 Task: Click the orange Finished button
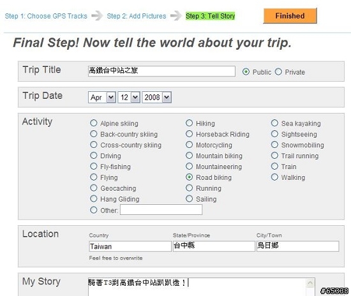tap(290, 16)
